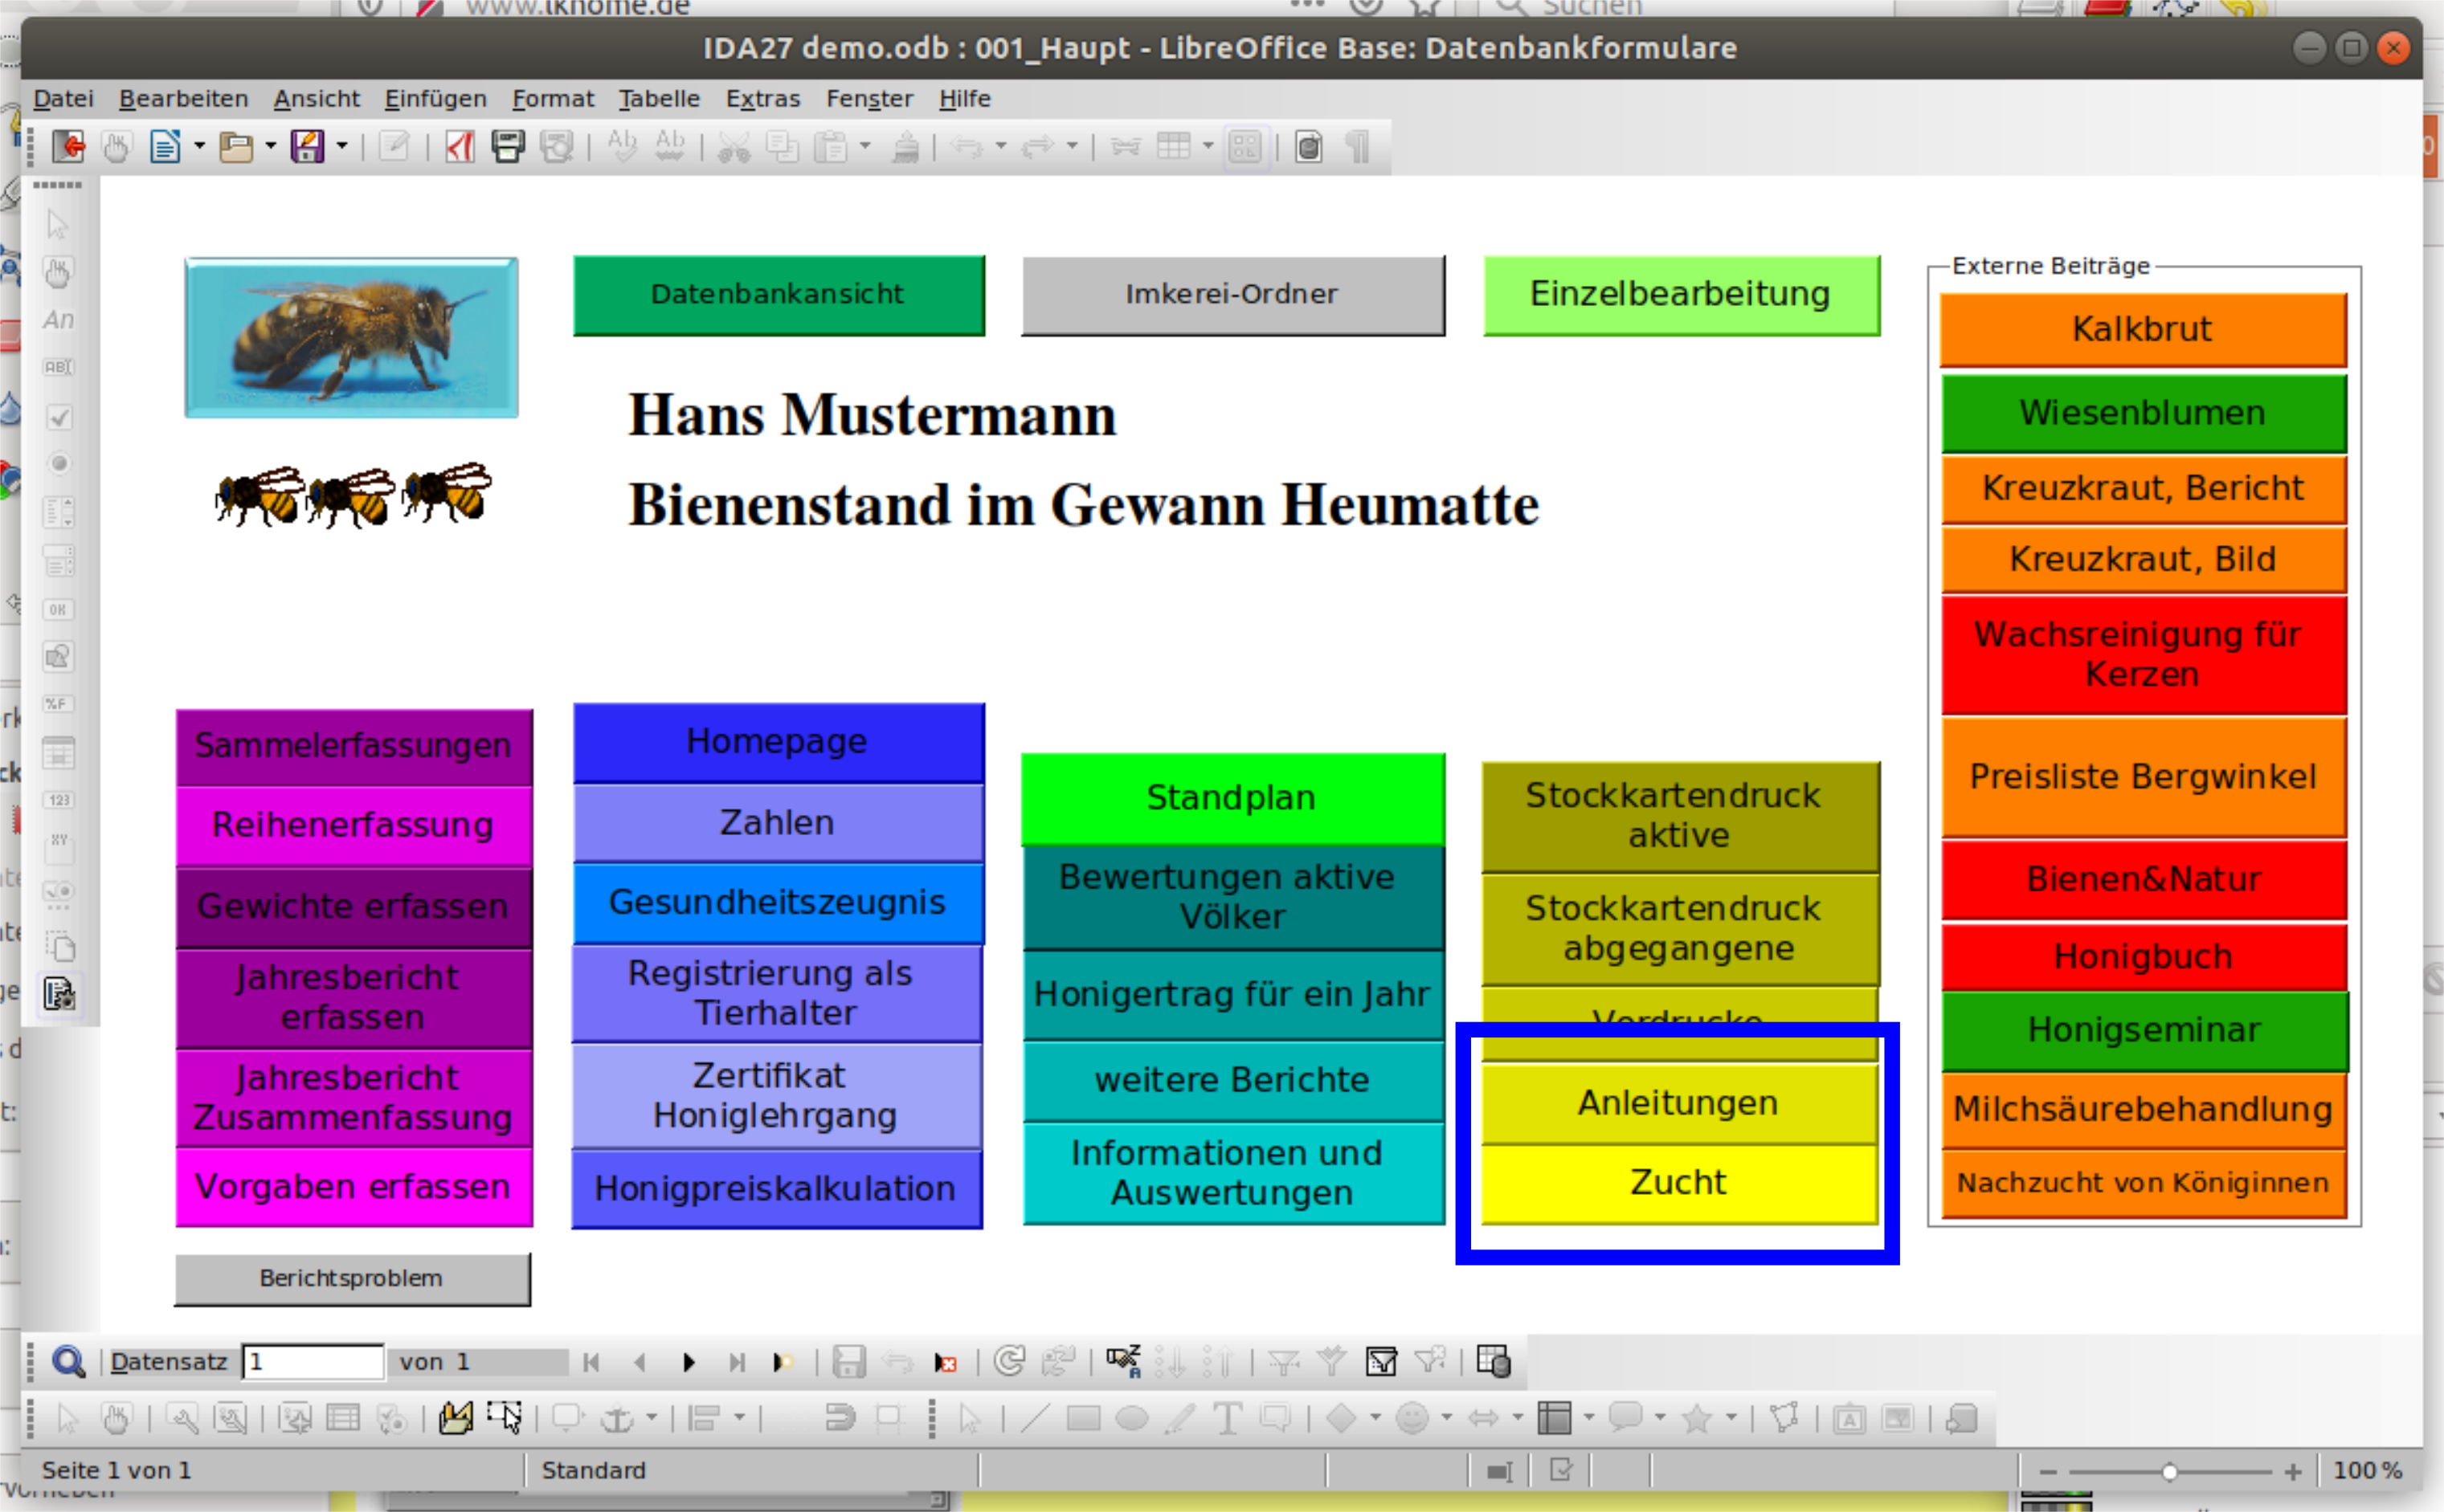Click the Sort dialog icon

click(x=1122, y=1361)
